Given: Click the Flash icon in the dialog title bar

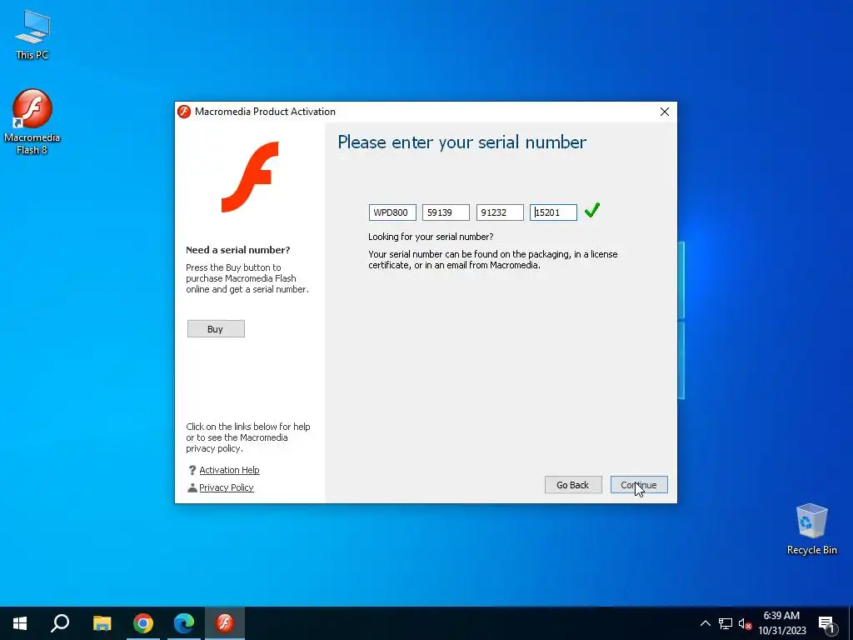Looking at the screenshot, I should coord(184,112).
